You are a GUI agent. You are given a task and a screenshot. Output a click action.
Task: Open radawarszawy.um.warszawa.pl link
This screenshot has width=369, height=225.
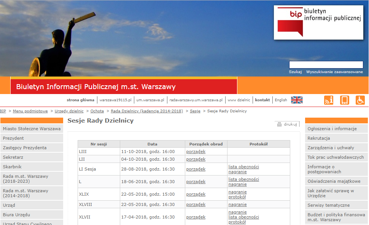(196, 100)
